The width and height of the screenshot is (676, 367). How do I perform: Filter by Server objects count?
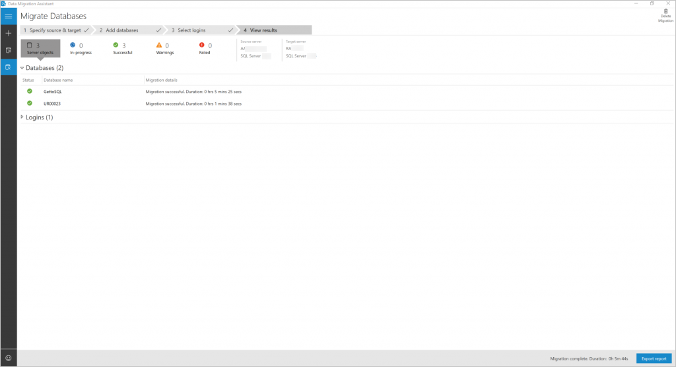pyautogui.click(x=40, y=48)
